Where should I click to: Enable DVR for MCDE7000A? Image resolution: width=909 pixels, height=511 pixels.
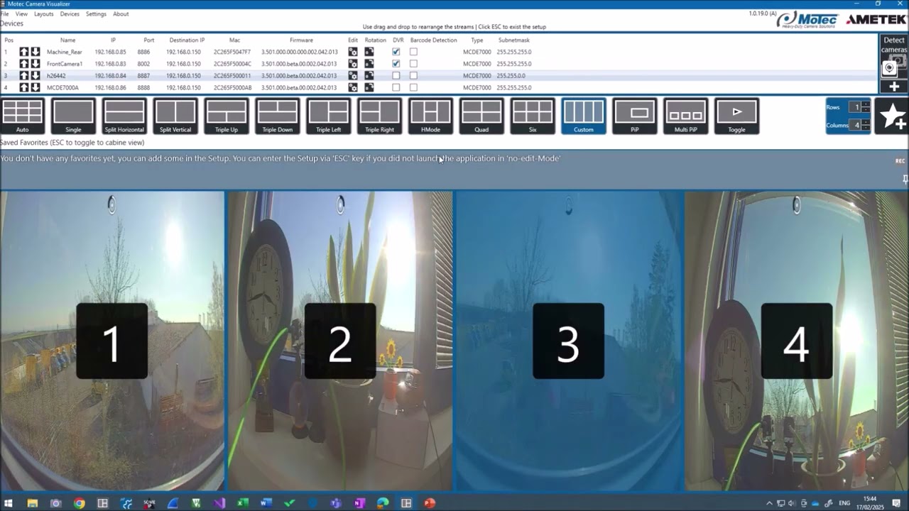396,88
